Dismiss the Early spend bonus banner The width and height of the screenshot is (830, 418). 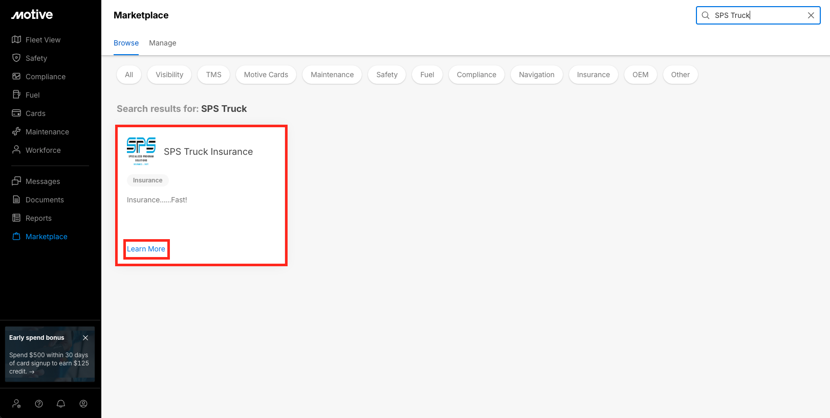pyautogui.click(x=85, y=338)
